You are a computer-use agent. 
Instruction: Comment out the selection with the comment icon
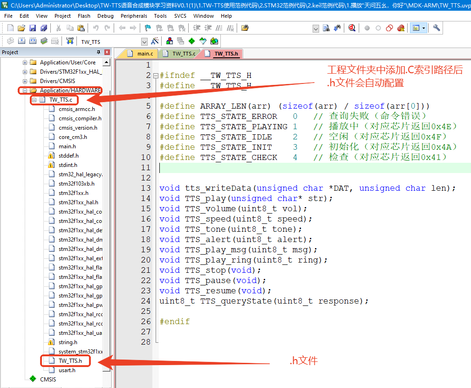219,28
